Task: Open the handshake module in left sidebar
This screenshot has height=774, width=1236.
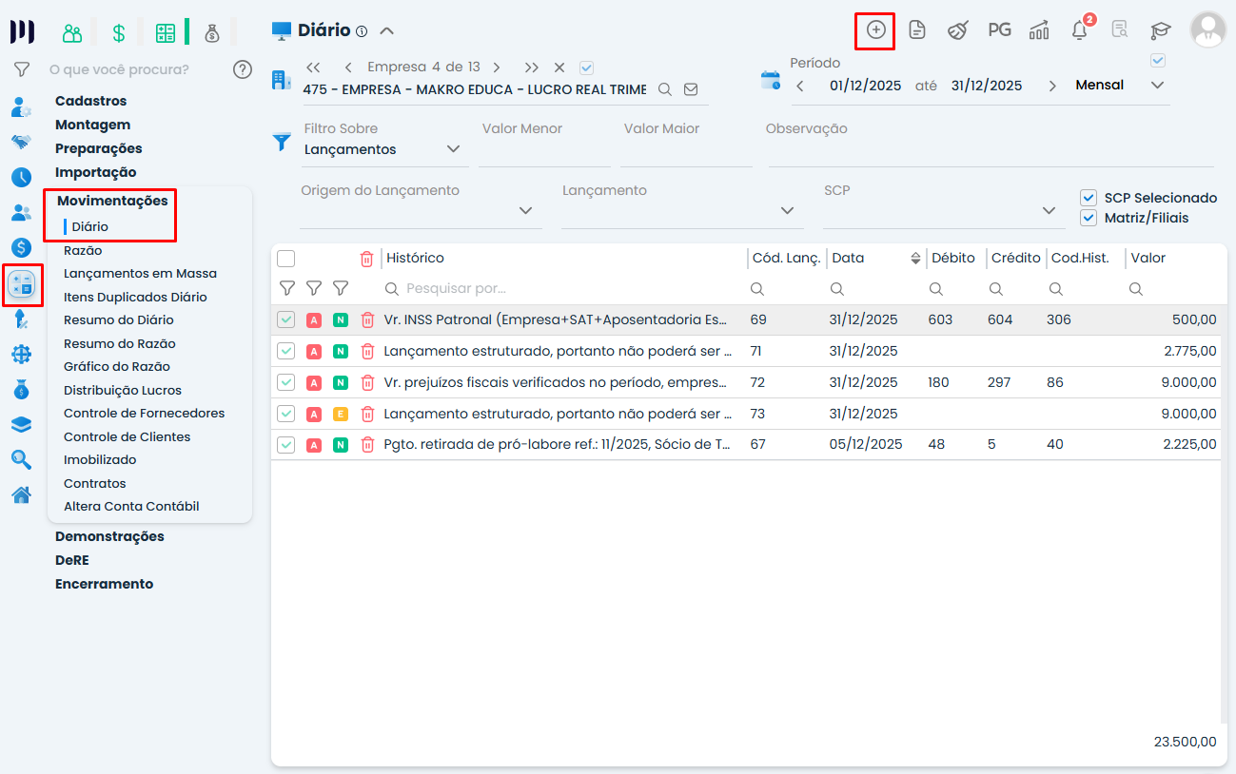Action: coord(21,143)
